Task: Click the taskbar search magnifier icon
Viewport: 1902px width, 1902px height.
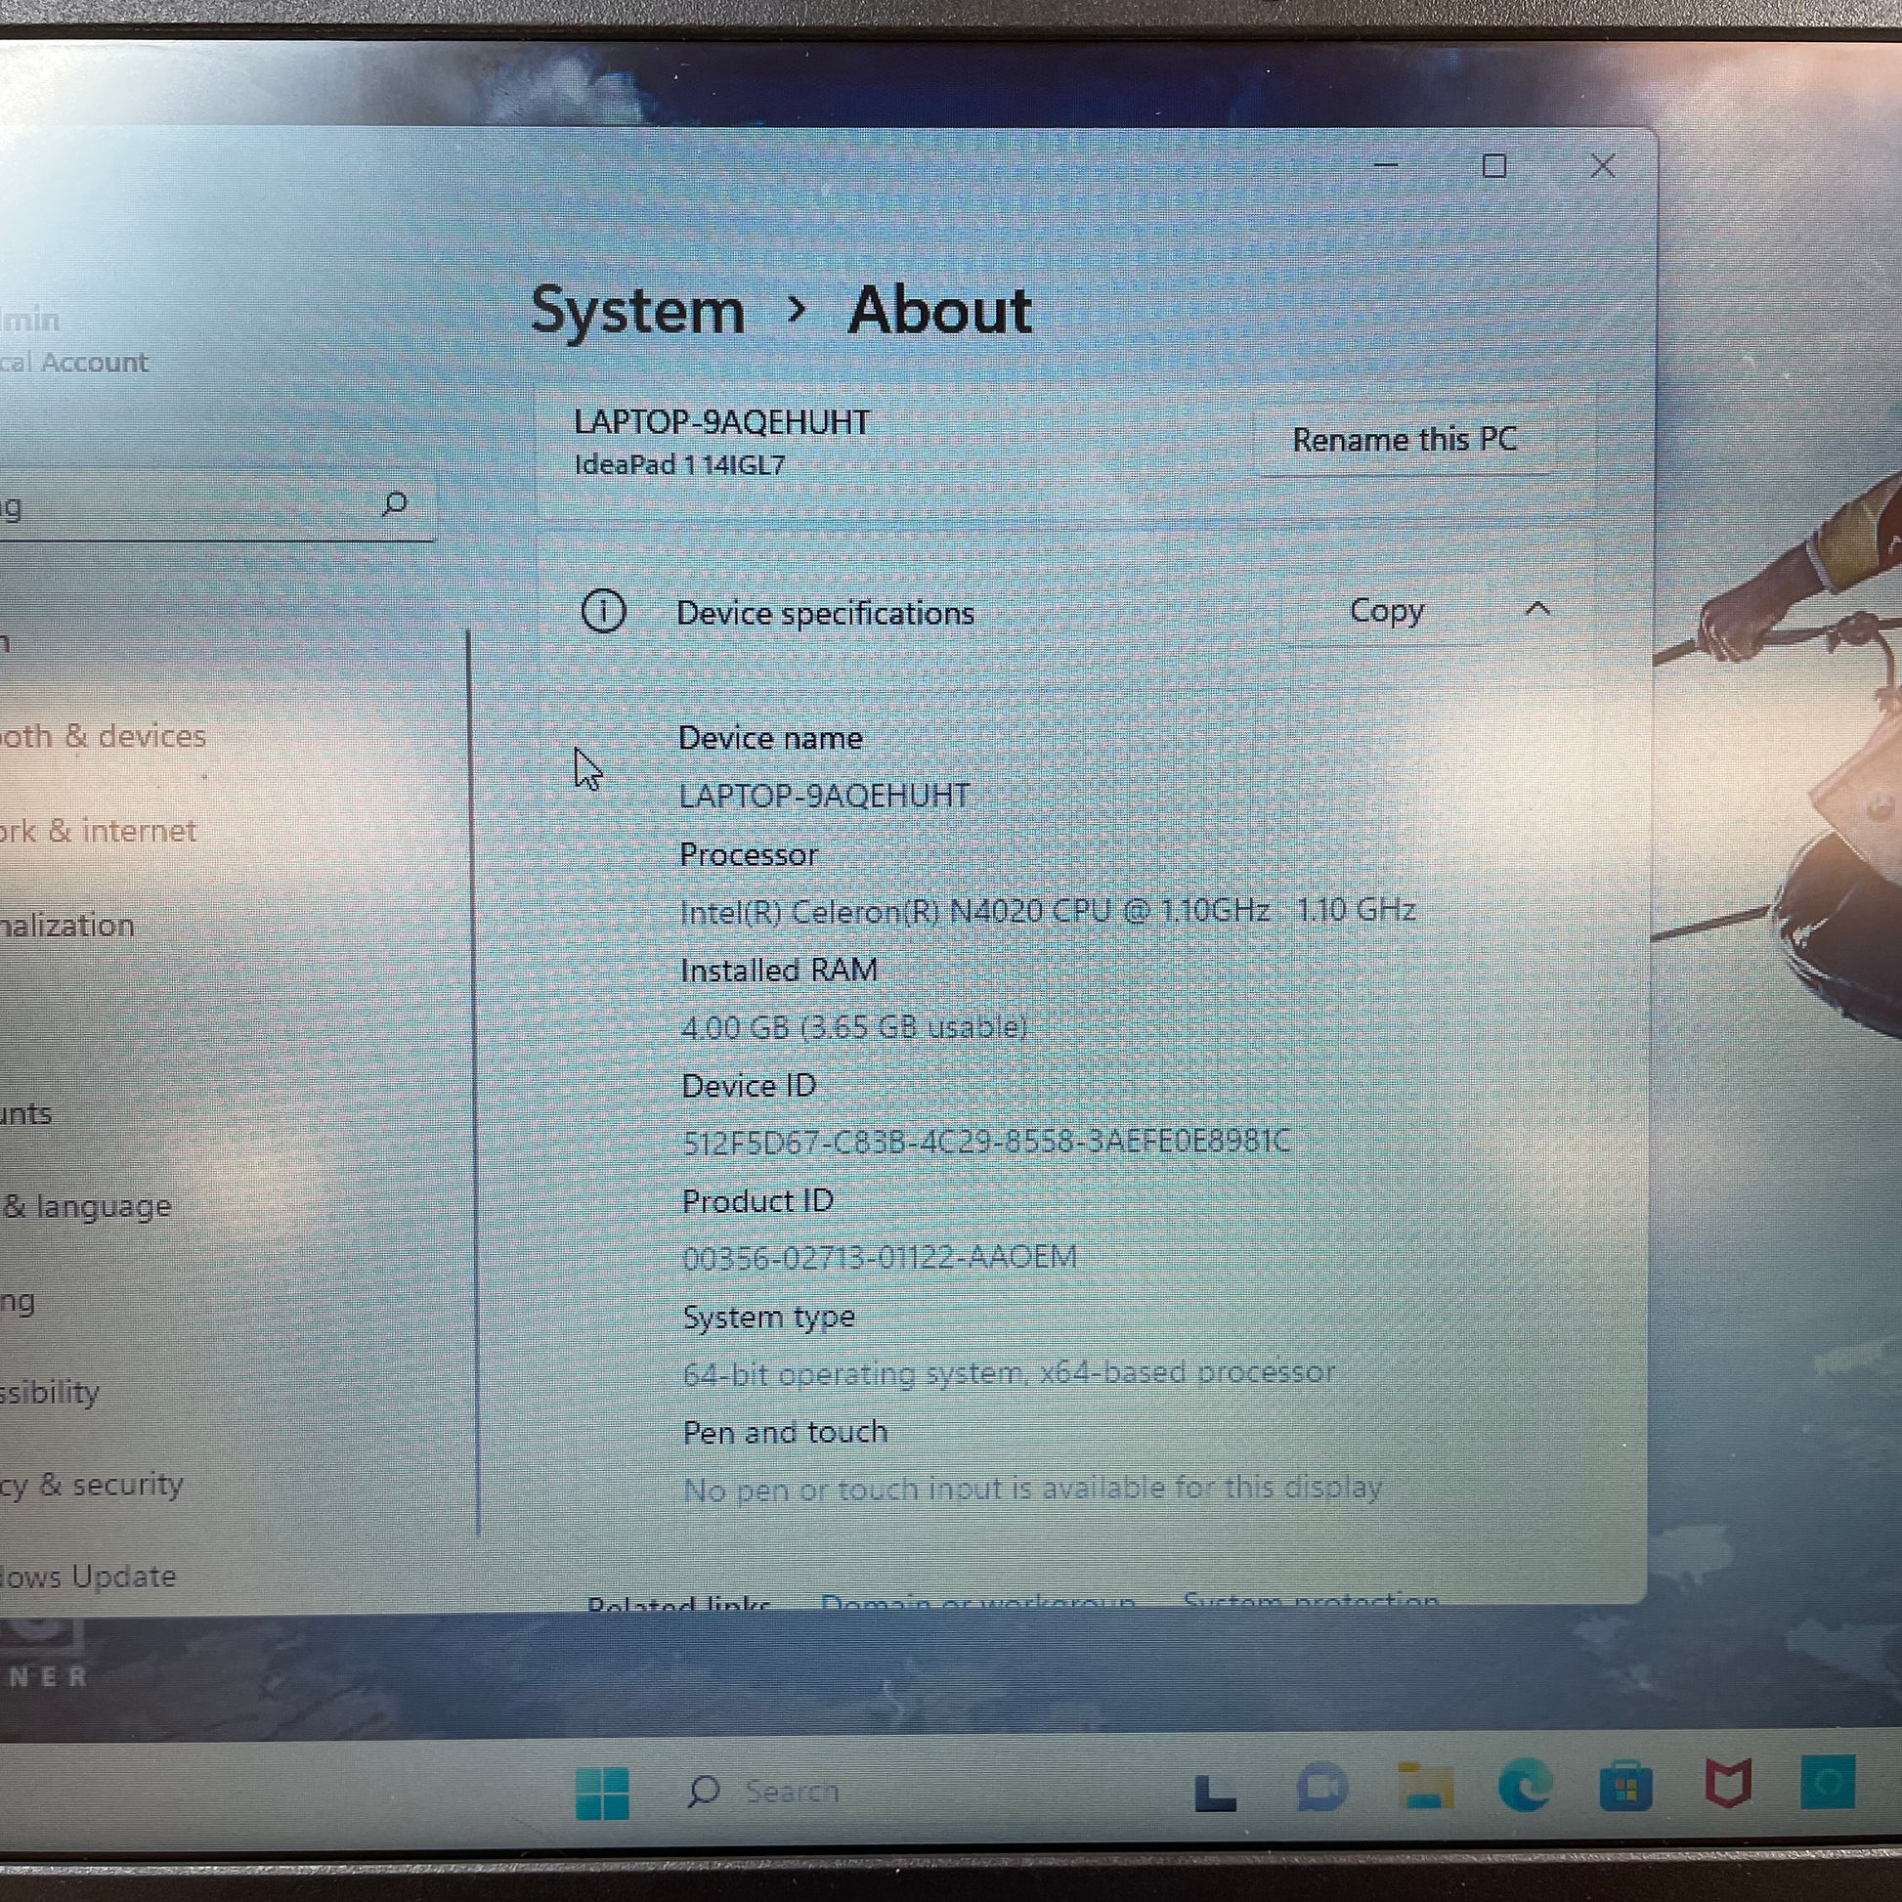Action: [x=704, y=1791]
